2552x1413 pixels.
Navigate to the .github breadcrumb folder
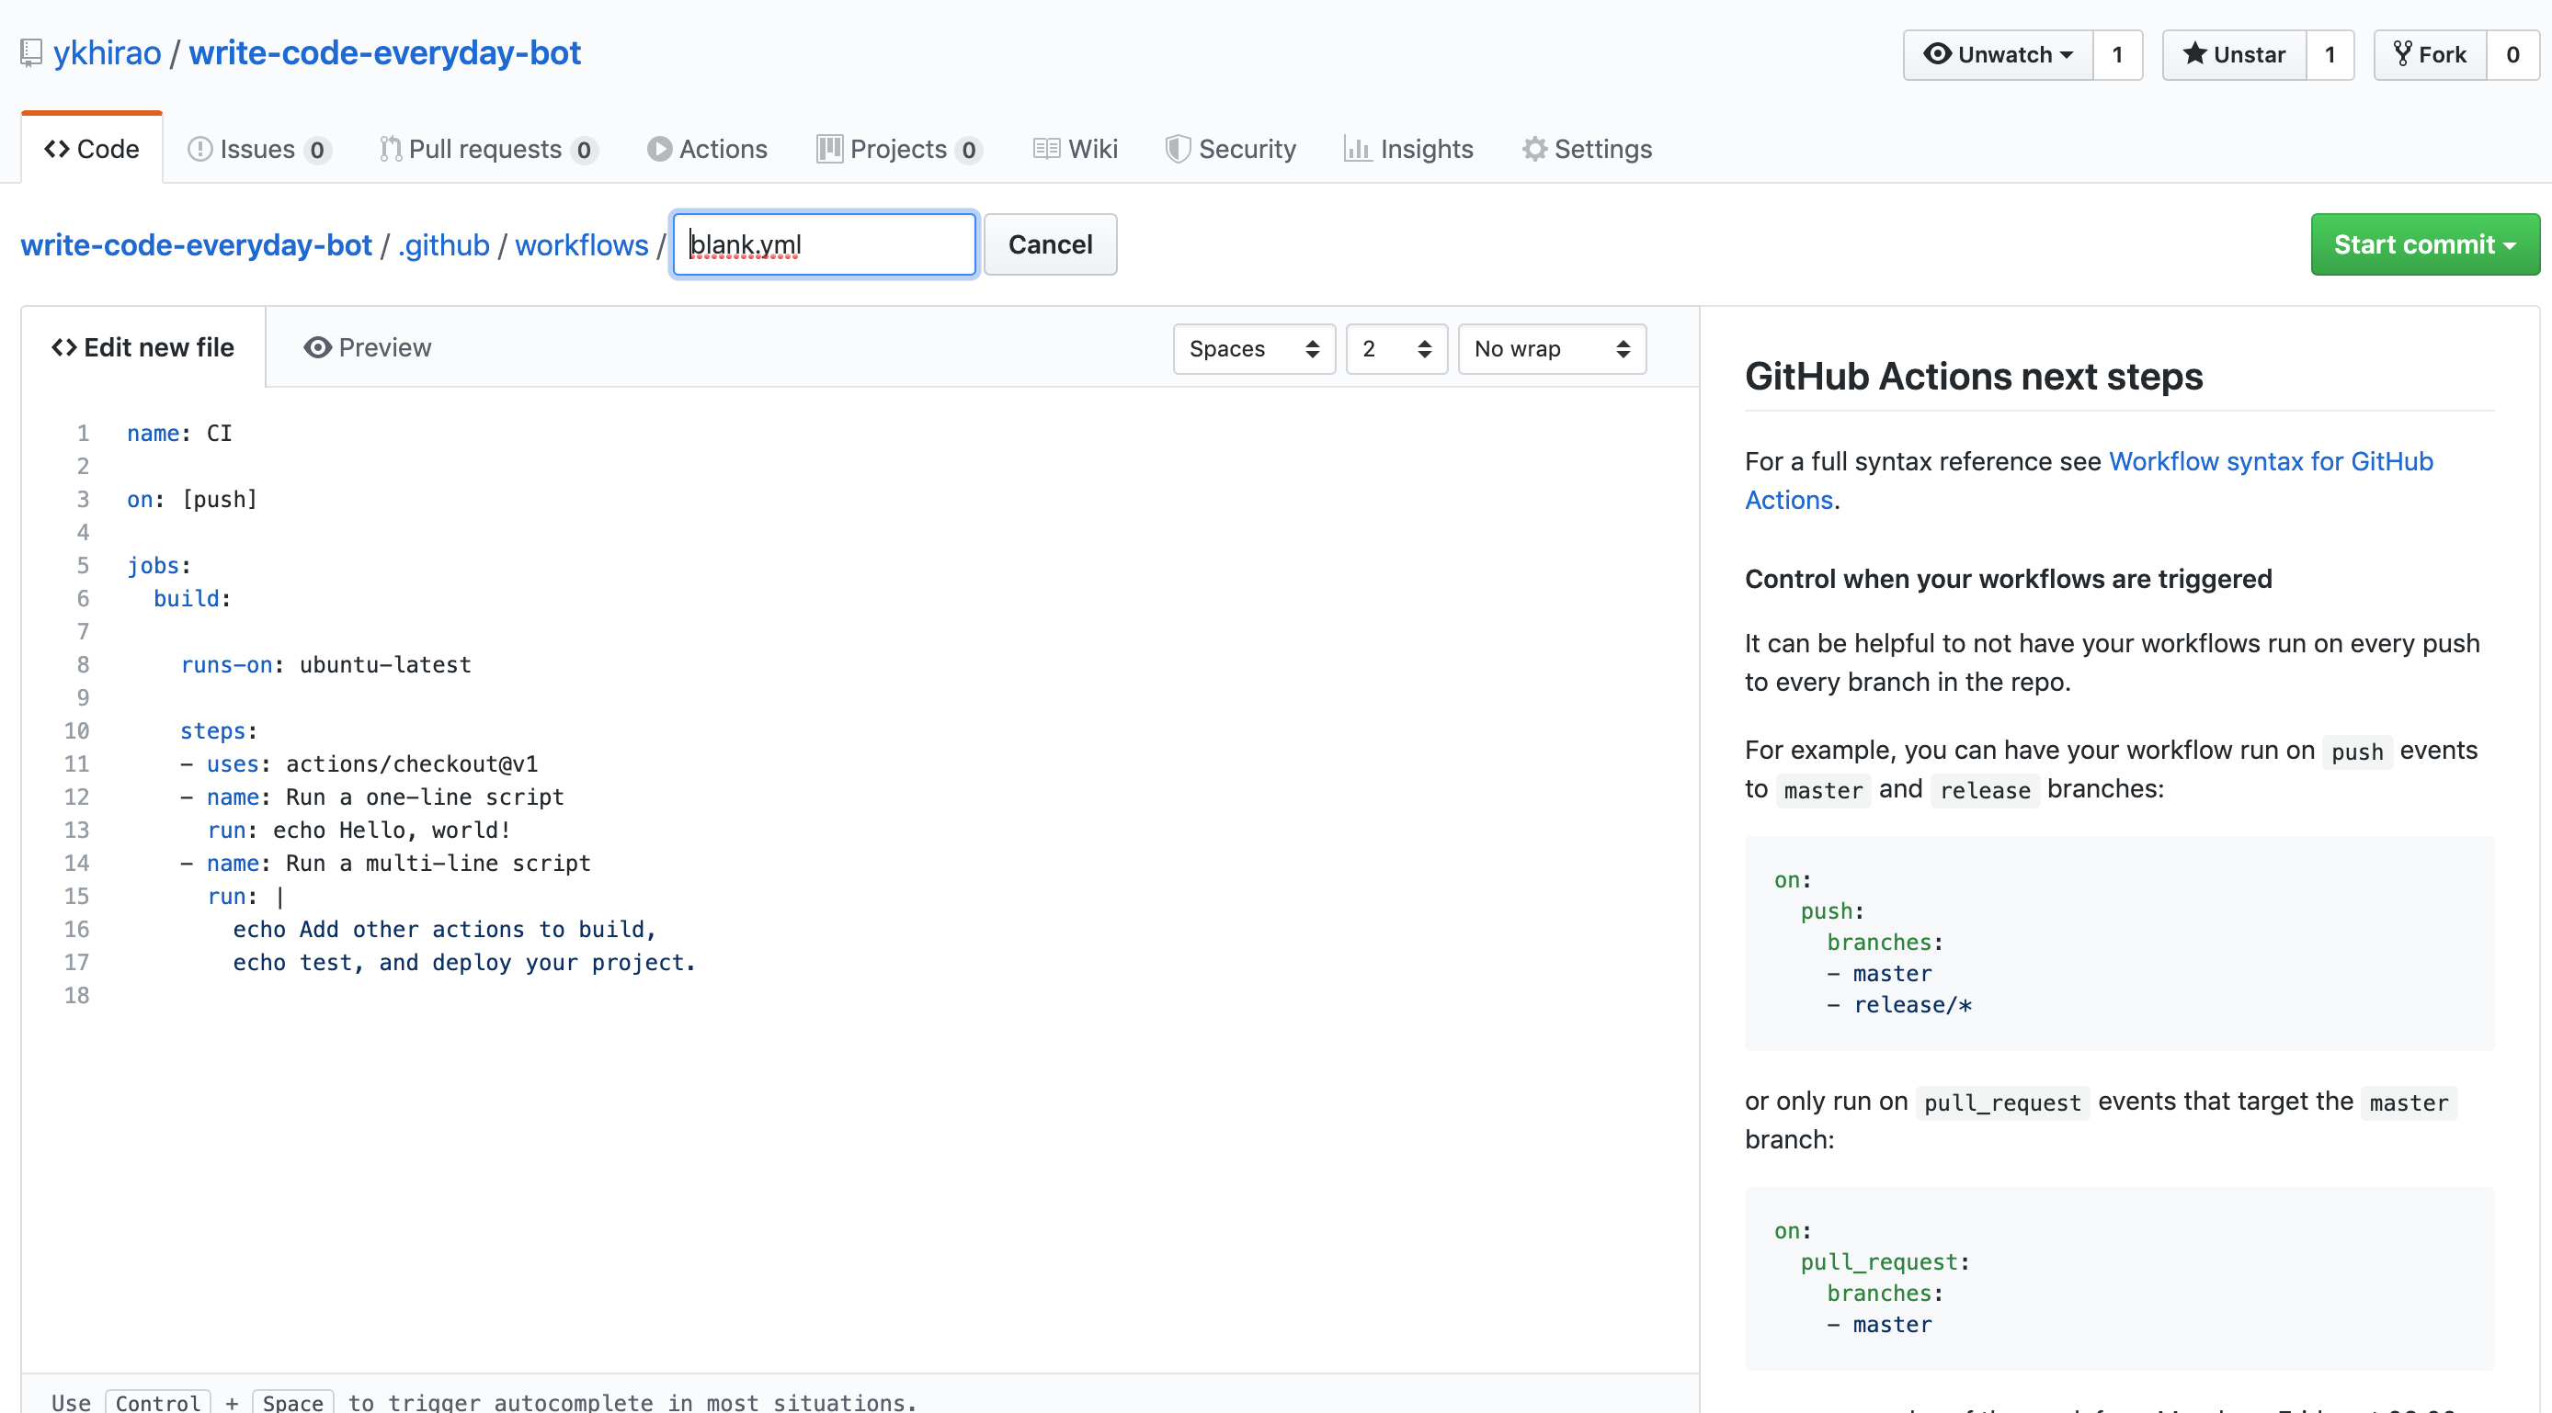click(x=444, y=244)
